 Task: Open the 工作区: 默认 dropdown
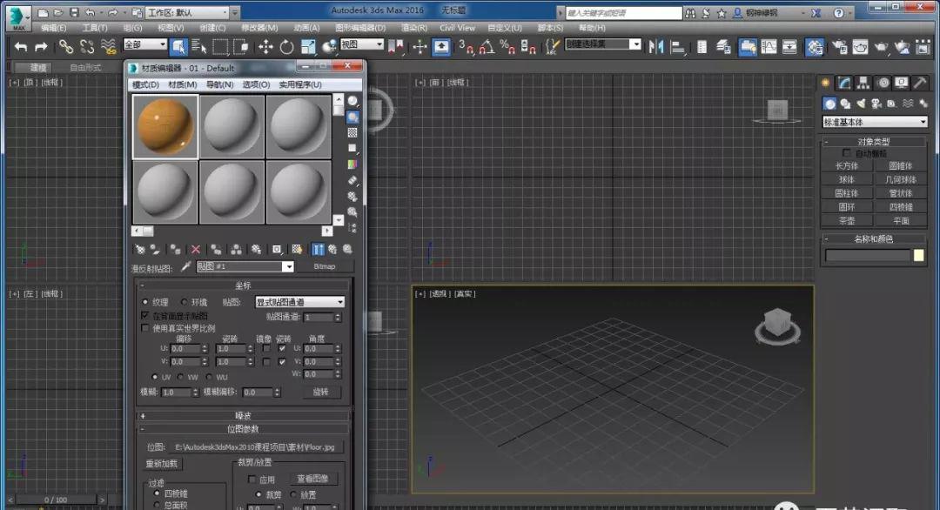click(186, 12)
